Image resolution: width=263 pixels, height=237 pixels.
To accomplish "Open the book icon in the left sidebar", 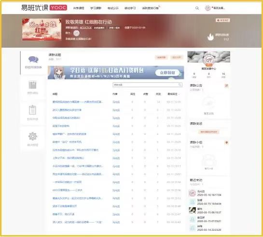I will (32, 85).
